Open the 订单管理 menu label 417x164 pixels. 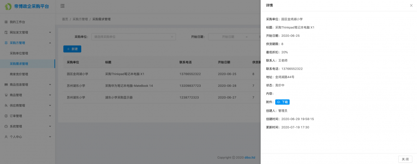(x=16, y=116)
